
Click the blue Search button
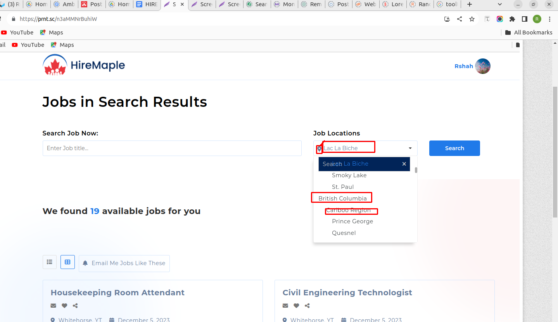(x=454, y=148)
